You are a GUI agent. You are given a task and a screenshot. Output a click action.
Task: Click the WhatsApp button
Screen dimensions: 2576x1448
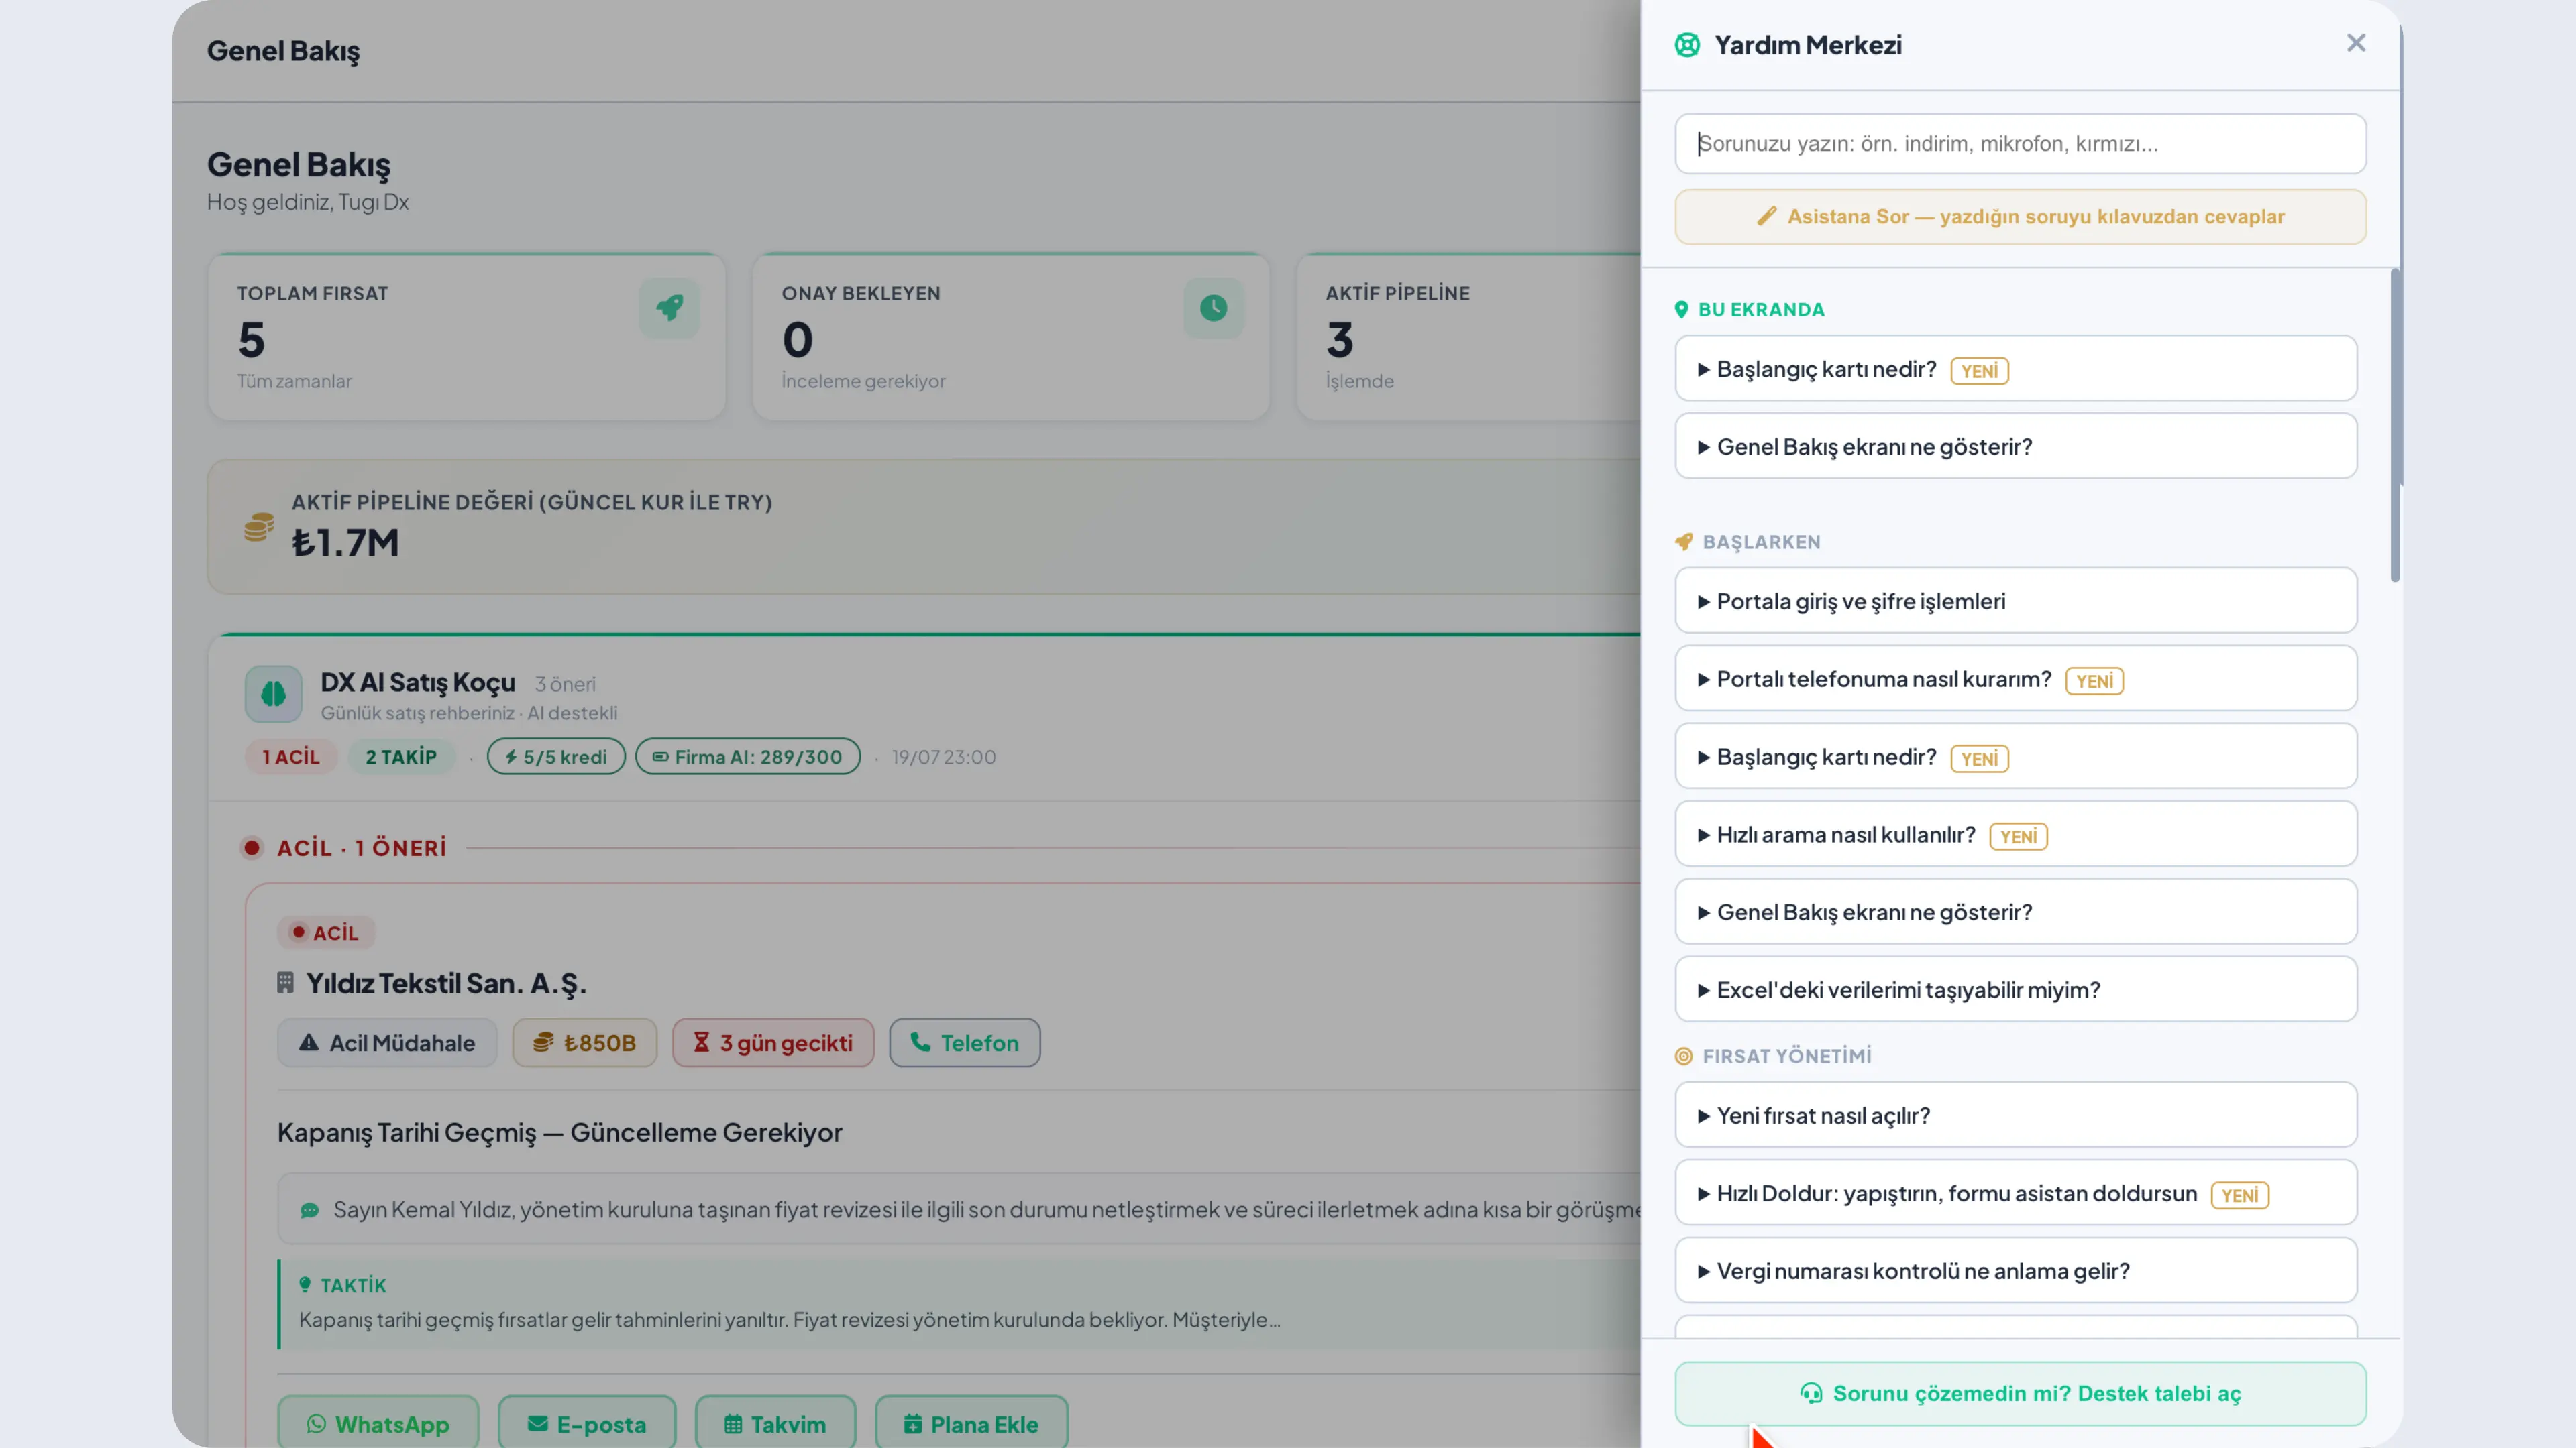(x=378, y=1423)
